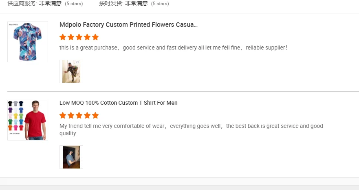The width and height of the screenshot is (359, 190).
Task: Click the 'My friend tell me' review text
Action: (191, 126)
